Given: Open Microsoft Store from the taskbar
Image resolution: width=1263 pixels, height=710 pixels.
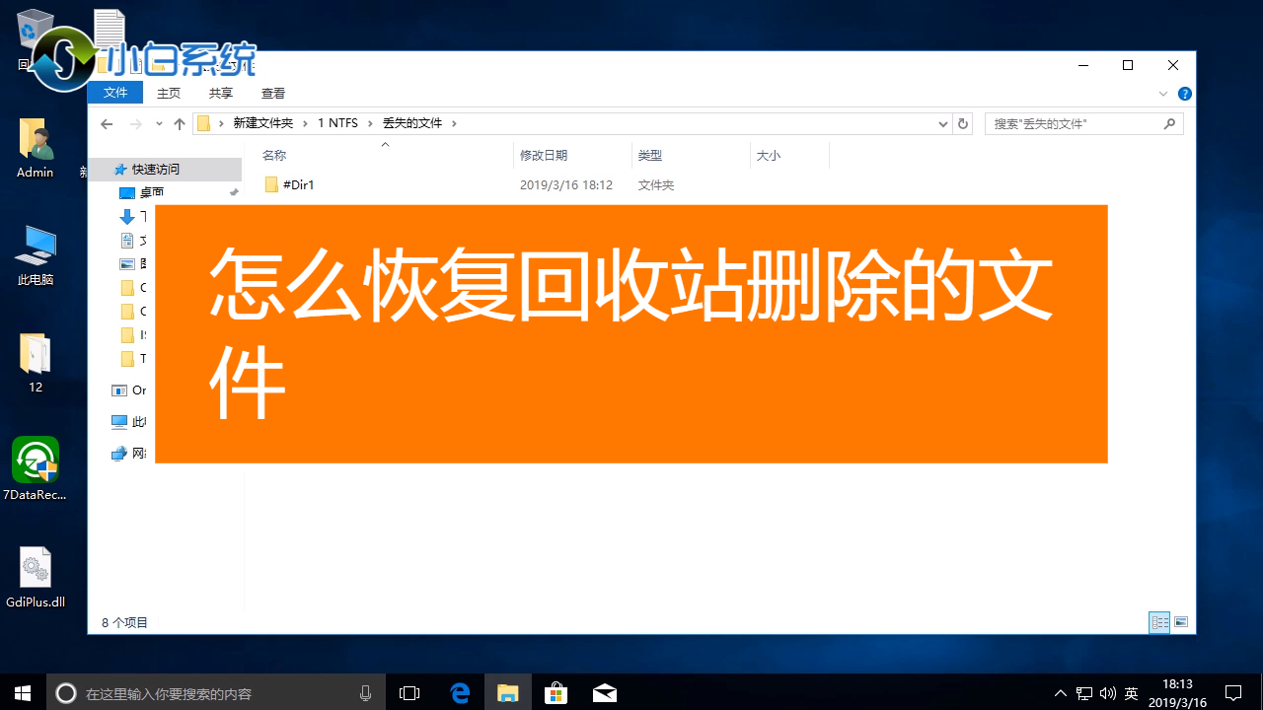Looking at the screenshot, I should click(556, 693).
